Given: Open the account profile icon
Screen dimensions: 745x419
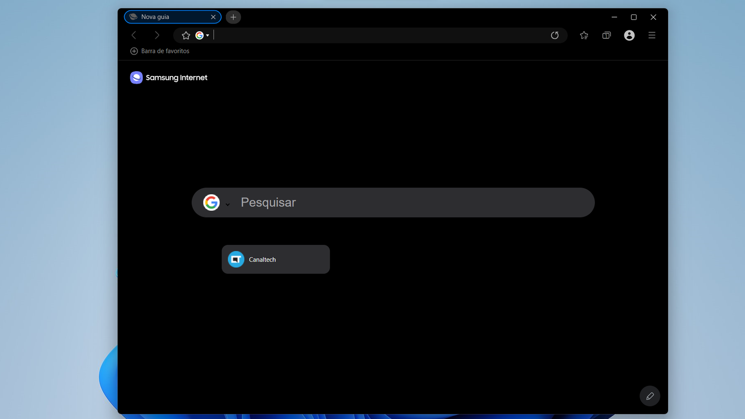Looking at the screenshot, I should click(x=629, y=35).
